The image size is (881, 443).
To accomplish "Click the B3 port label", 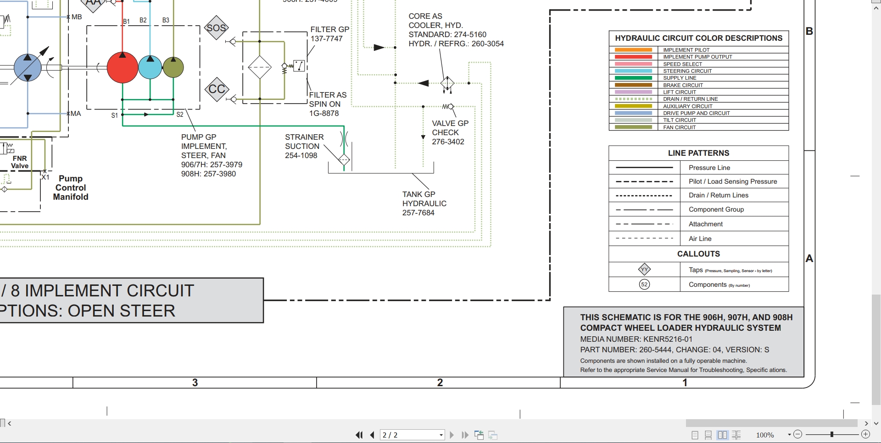I will click(166, 20).
